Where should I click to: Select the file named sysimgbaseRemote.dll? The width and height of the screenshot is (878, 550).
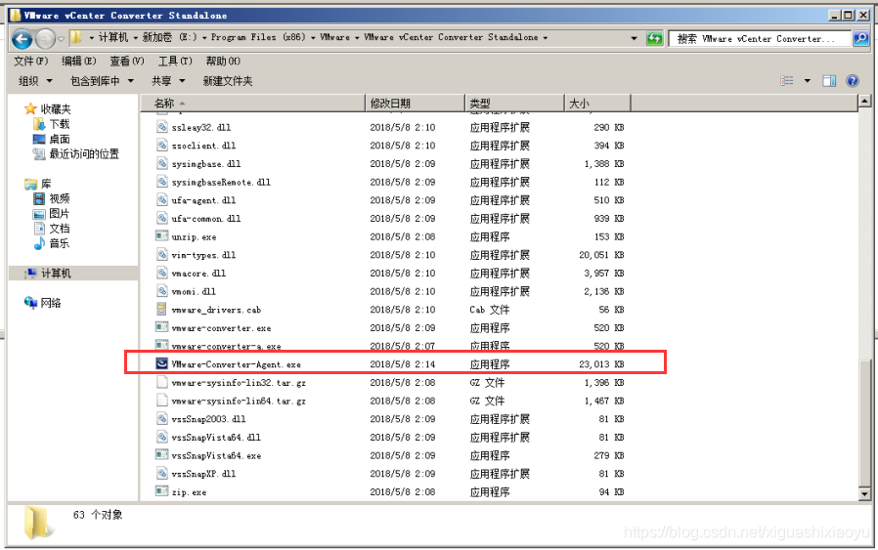tap(221, 182)
